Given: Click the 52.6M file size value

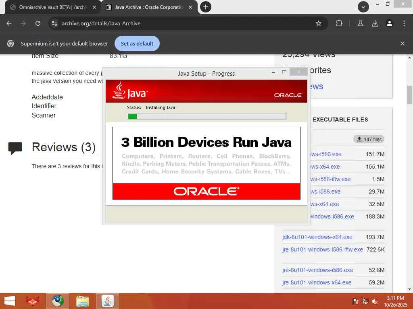Looking at the screenshot, I should tap(376, 270).
